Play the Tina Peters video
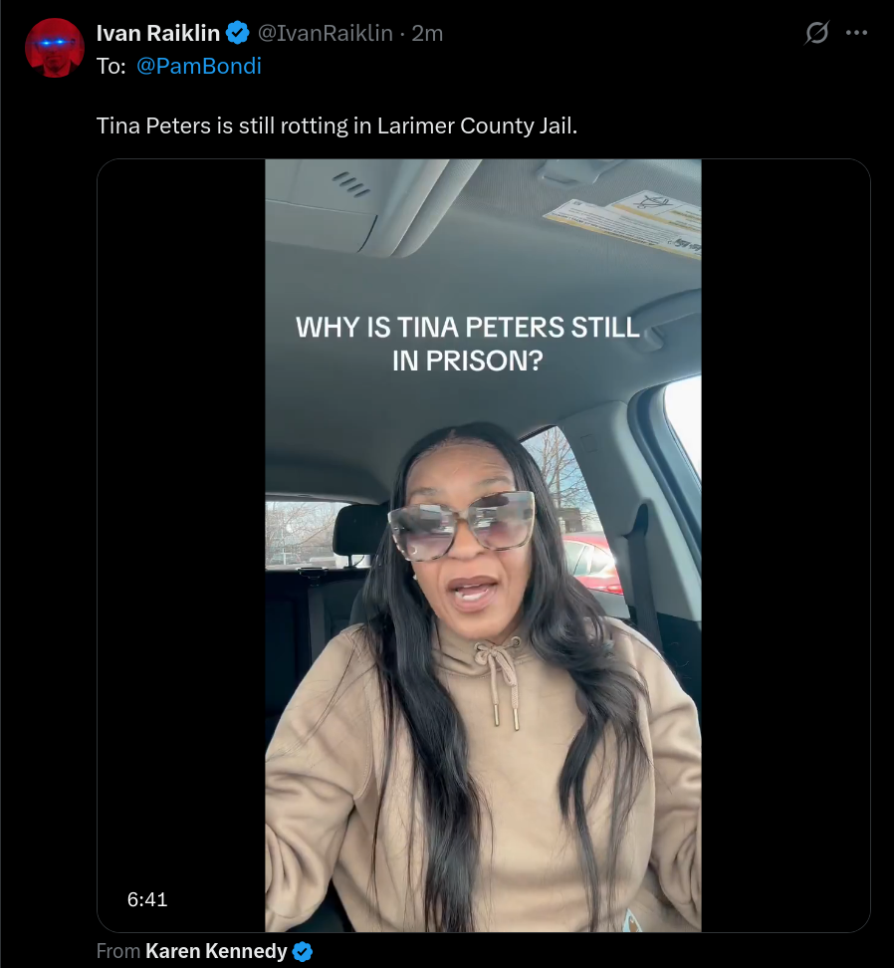 click(x=483, y=545)
